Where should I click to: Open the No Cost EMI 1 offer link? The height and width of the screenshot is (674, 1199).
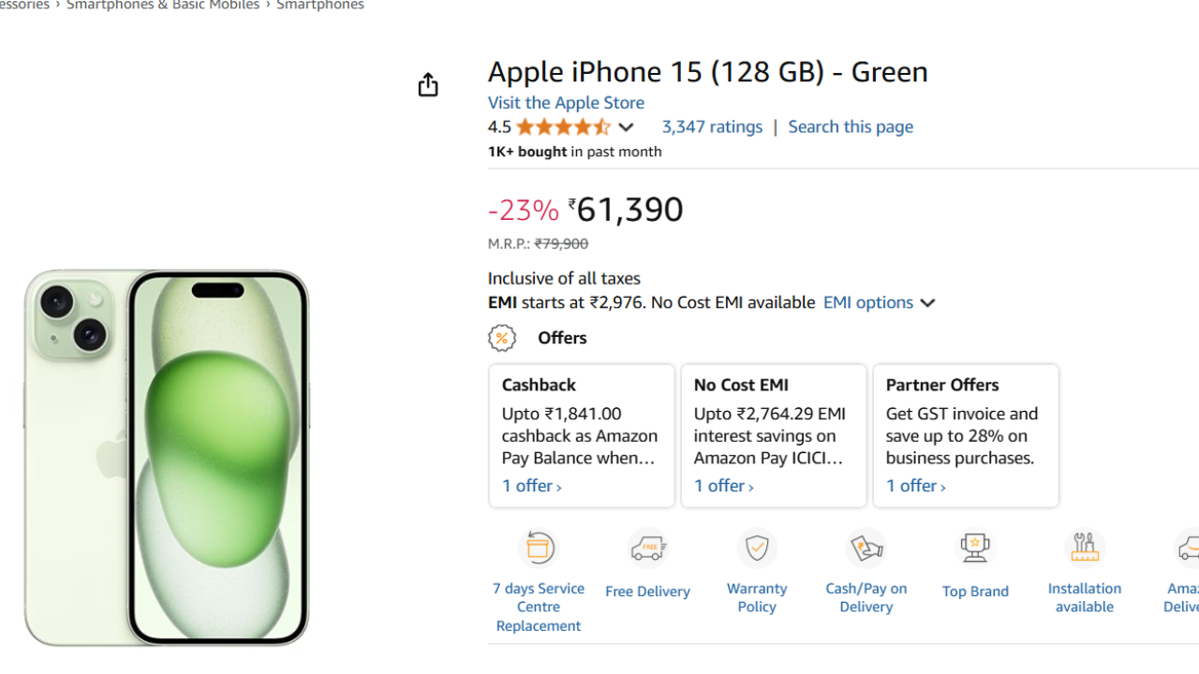click(x=723, y=486)
